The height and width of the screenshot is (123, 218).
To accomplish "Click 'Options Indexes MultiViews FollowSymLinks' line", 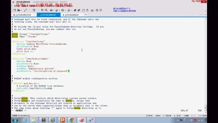I will (42, 44).
